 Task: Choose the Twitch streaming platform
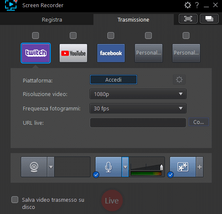pos(36,53)
